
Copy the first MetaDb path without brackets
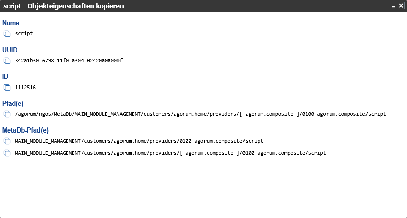point(7,141)
